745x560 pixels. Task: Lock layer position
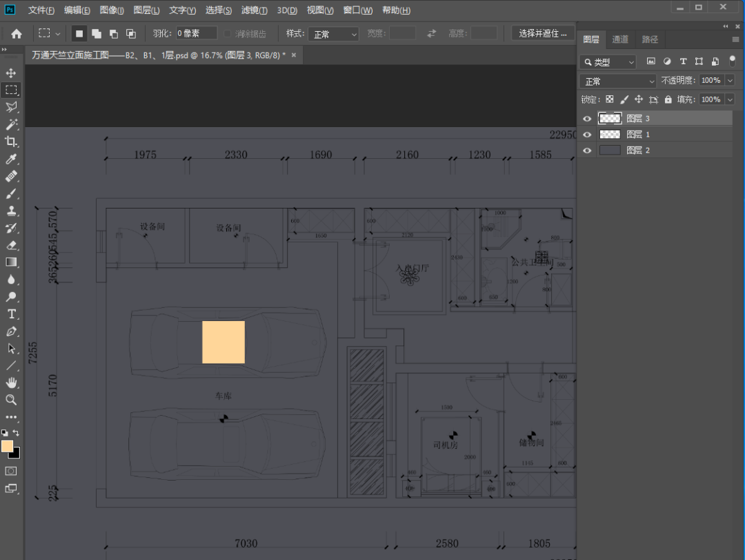[639, 99]
